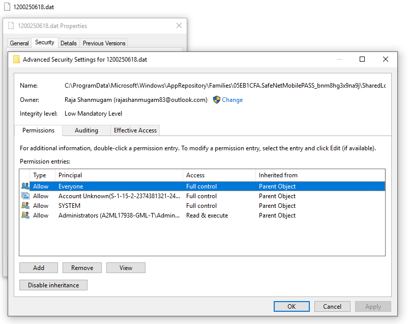This screenshot has width=408, height=324.
Task: Go to the Previous Versions tab
Action: pos(104,43)
